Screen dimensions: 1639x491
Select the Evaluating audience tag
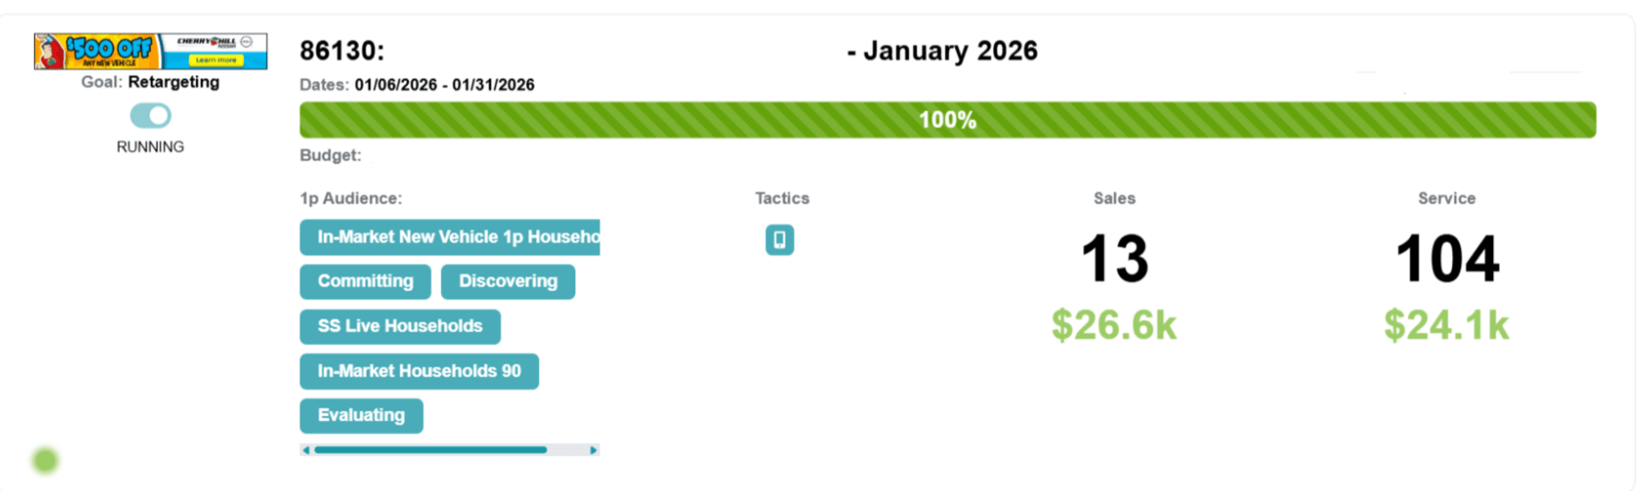tap(361, 416)
